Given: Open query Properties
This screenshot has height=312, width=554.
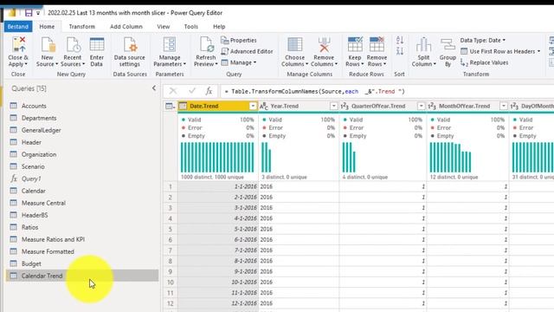Looking at the screenshot, I should click(239, 41).
